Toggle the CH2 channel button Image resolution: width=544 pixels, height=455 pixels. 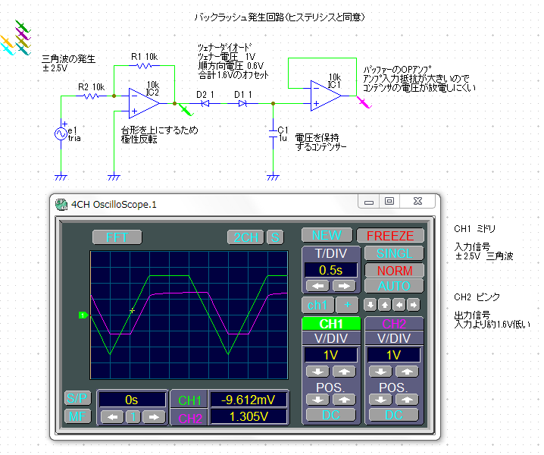[x=394, y=324]
